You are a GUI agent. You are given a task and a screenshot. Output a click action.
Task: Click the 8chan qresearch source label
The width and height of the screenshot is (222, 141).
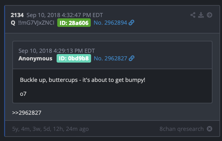(182, 129)
